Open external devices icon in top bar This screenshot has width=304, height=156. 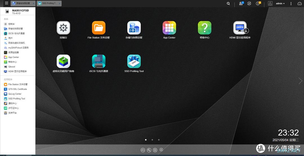point(249,3)
